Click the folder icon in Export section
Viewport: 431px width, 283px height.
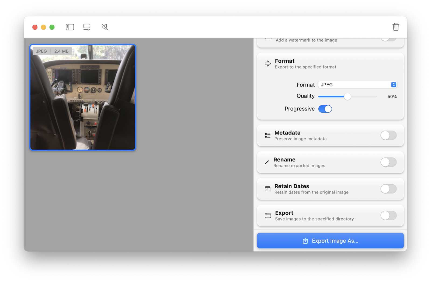tap(267, 215)
